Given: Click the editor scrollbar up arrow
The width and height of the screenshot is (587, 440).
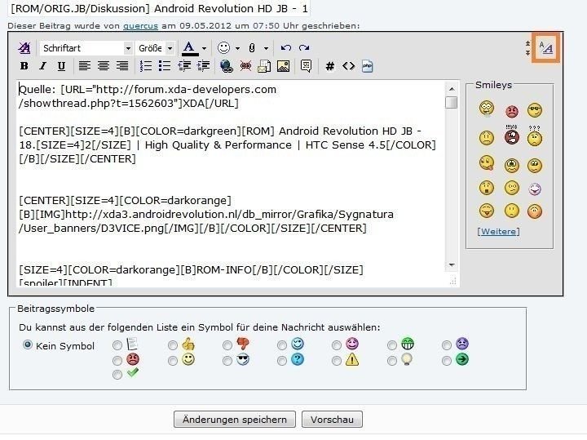Looking at the screenshot, I should tap(452, 89).
